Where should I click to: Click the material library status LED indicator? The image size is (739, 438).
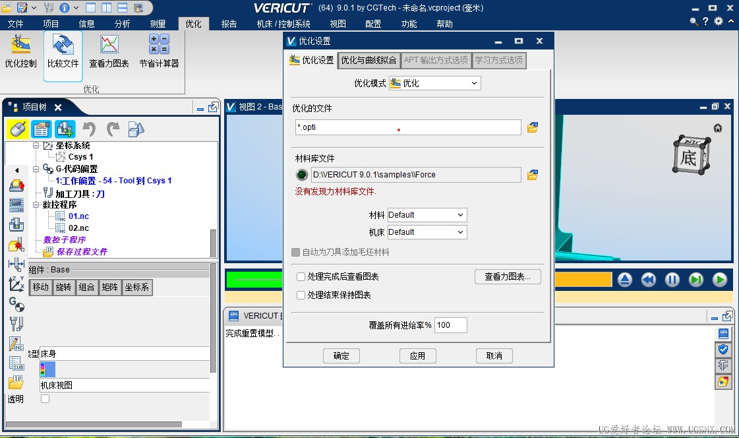point(302,175)
